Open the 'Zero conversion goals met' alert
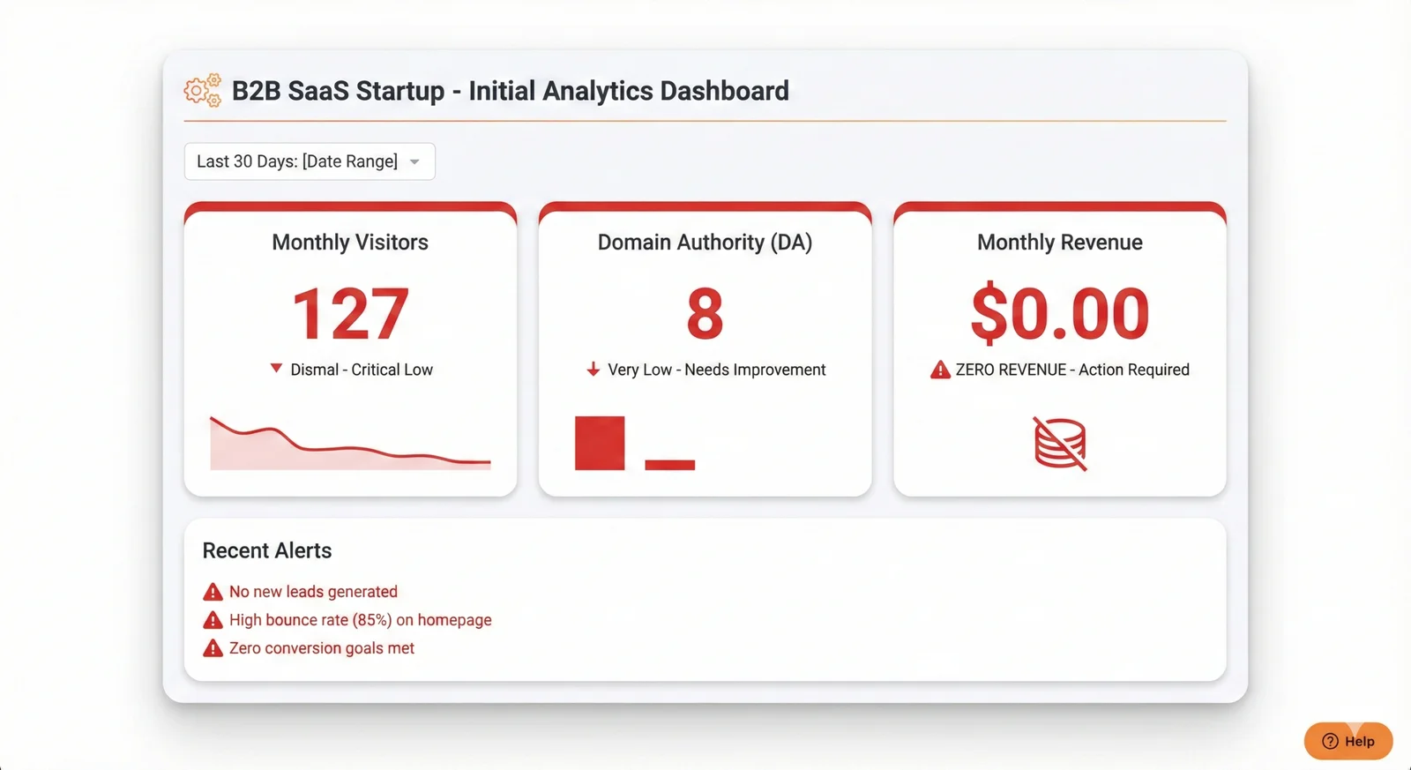Screen dimensions: 1411x770 321,648
